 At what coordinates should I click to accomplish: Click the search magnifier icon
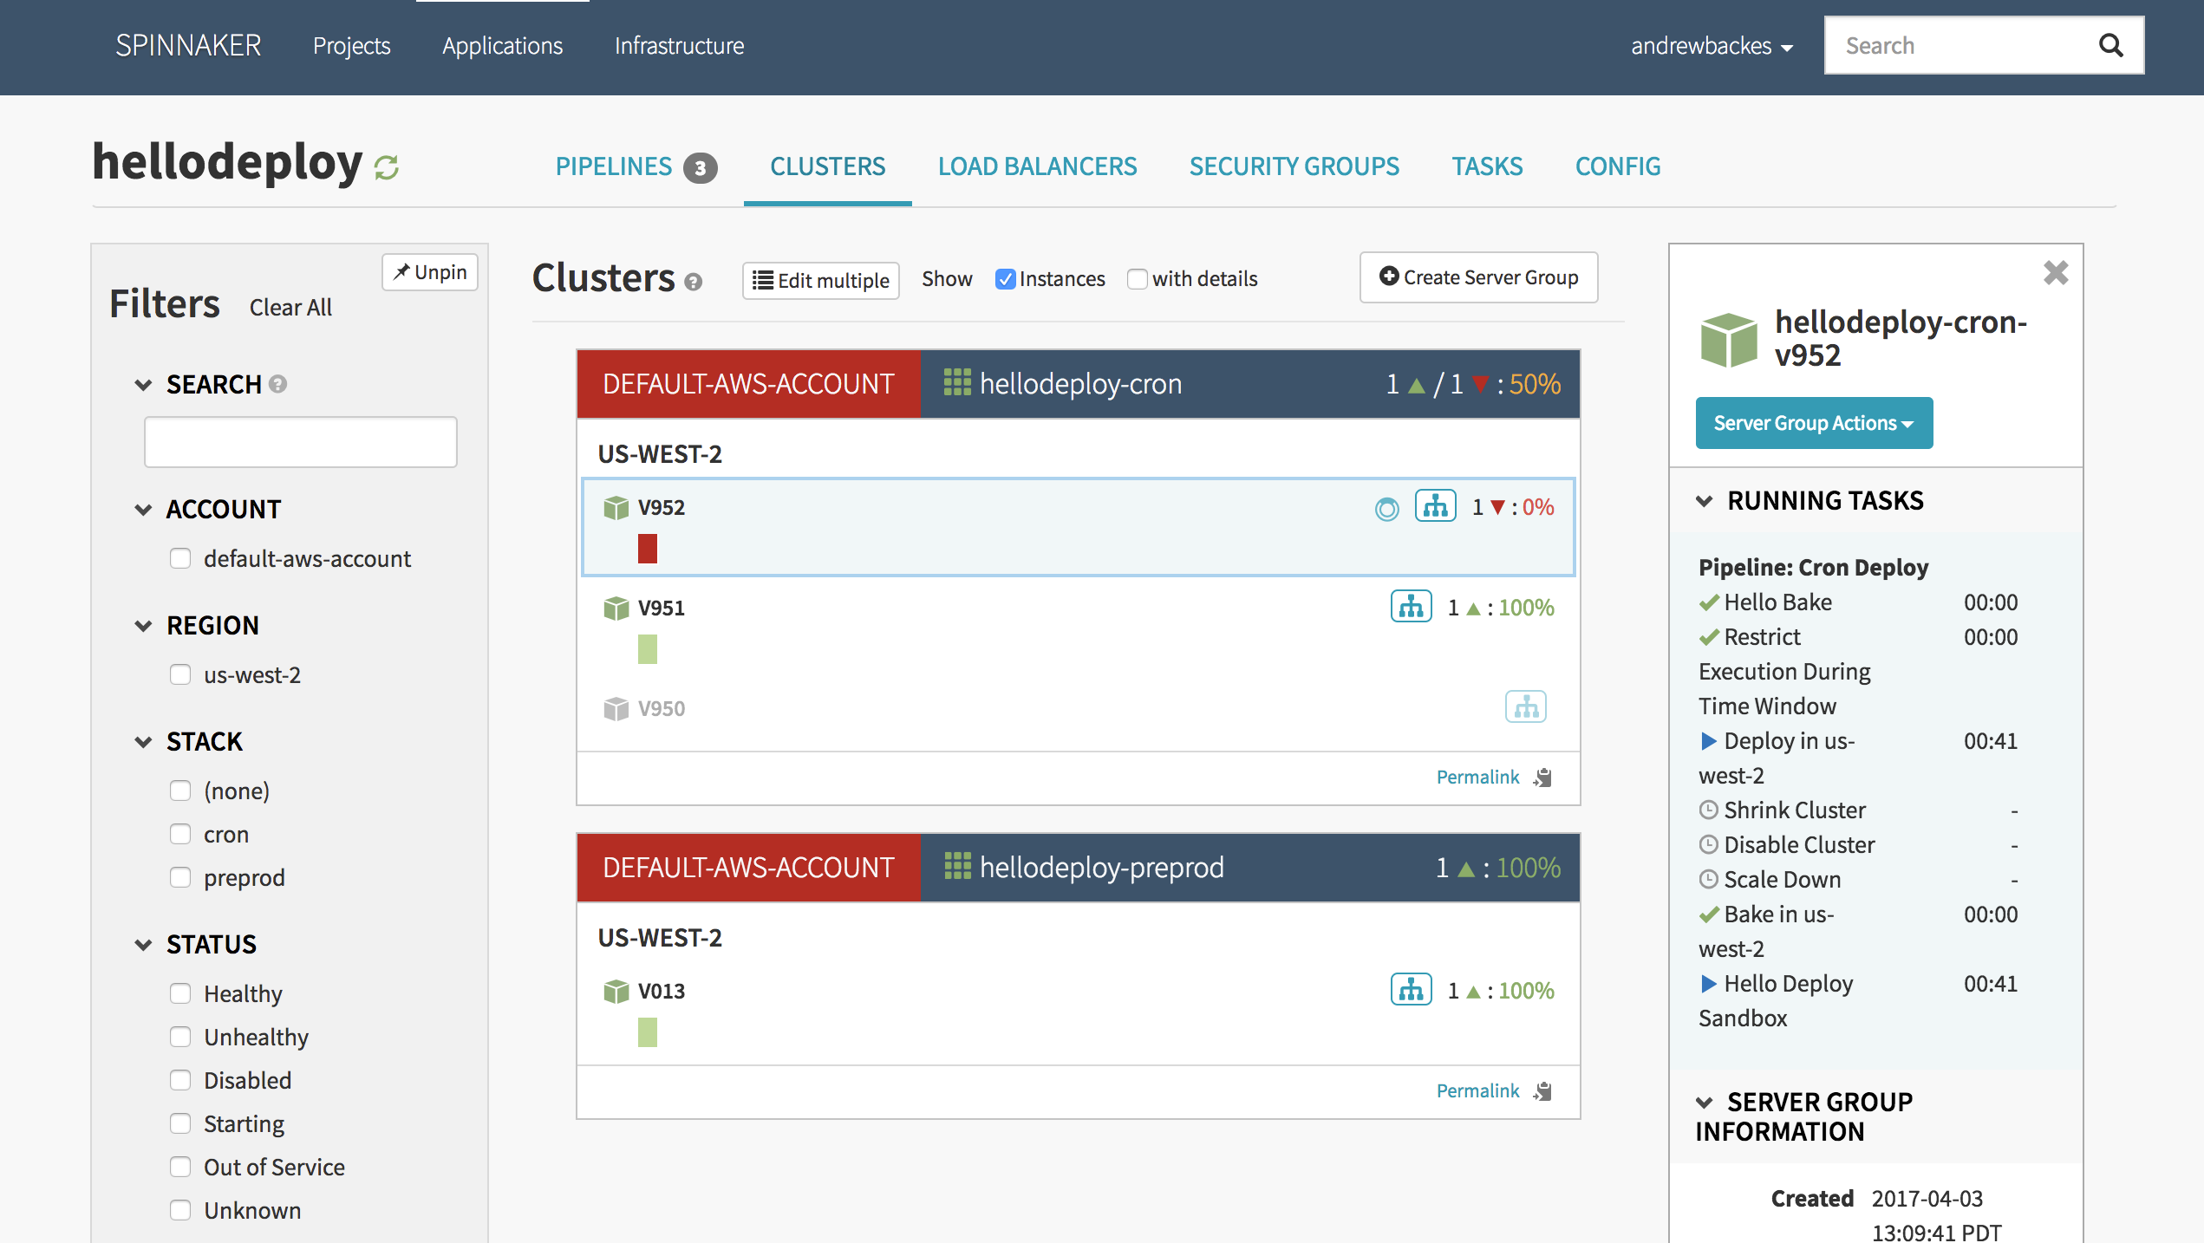(2110, 46)
